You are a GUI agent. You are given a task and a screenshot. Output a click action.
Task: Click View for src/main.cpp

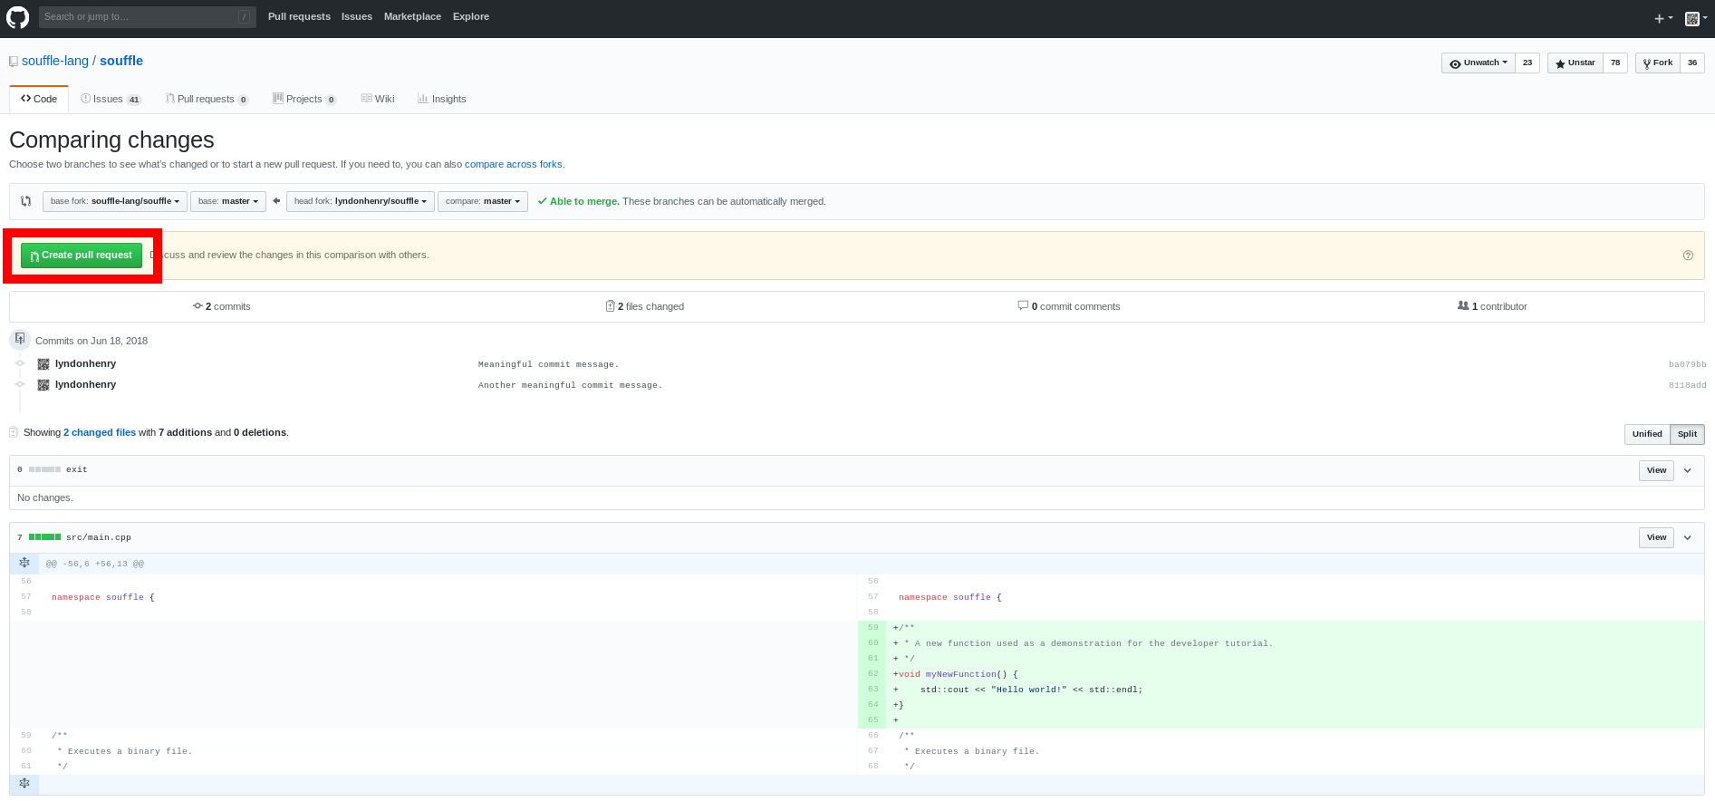pos(1656,537)
